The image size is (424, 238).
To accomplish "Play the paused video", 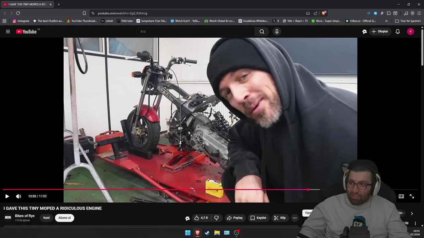I will pyautogui.click(x=7, y=196).
